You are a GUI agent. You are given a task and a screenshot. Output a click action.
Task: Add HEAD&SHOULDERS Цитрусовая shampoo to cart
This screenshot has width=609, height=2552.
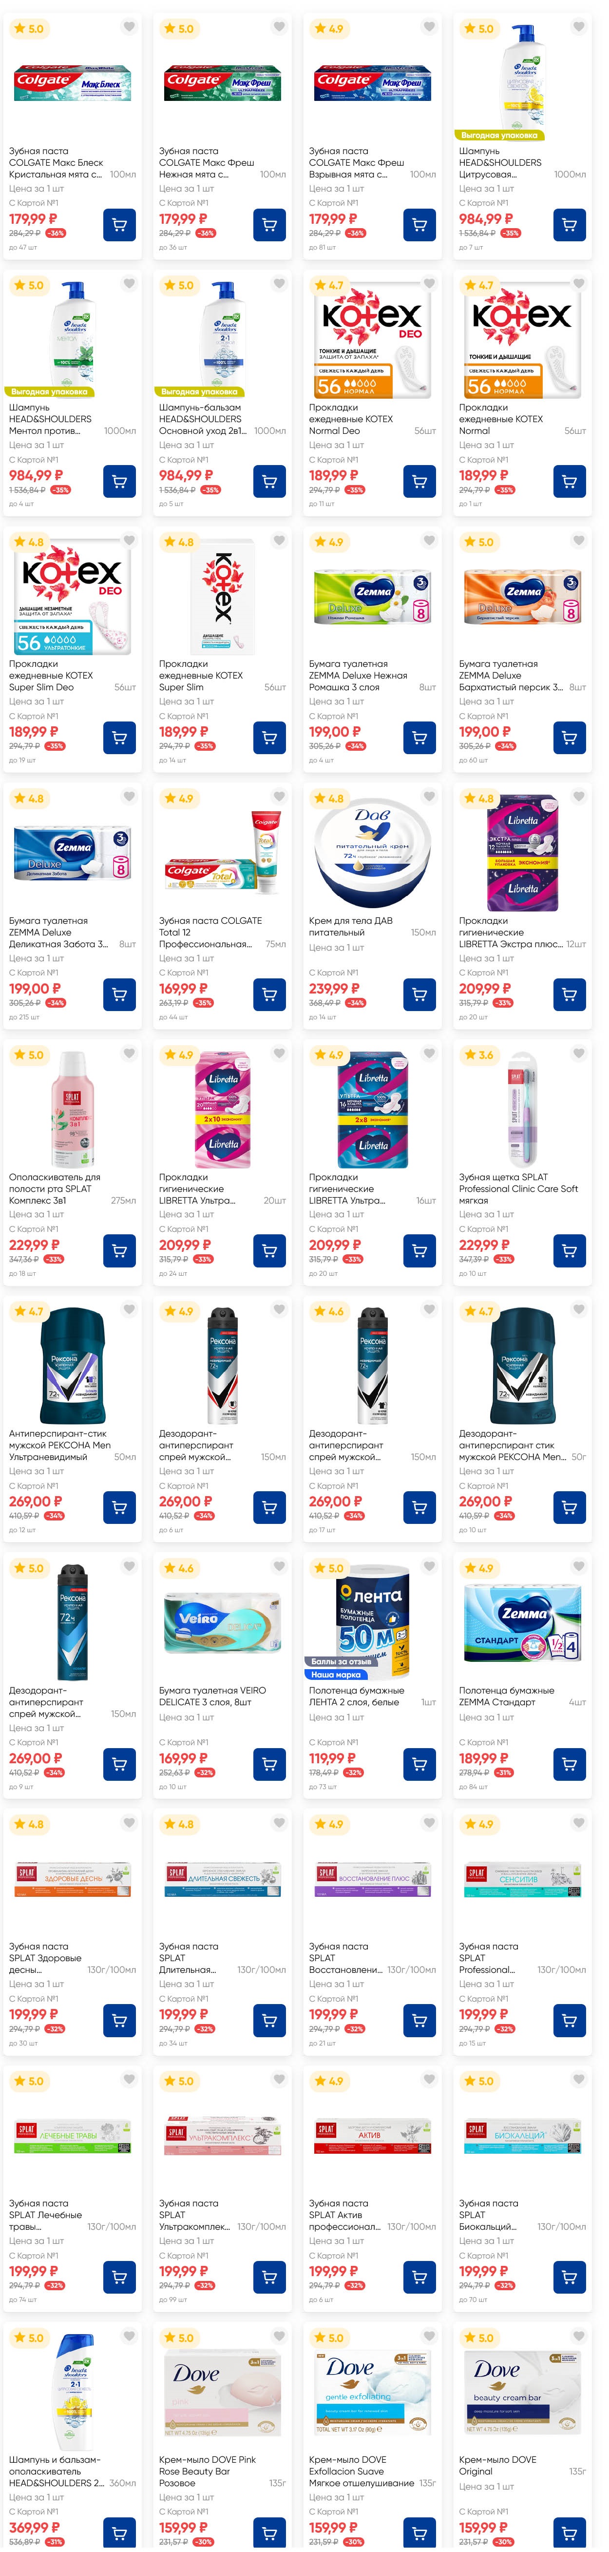tap(570, 225)
